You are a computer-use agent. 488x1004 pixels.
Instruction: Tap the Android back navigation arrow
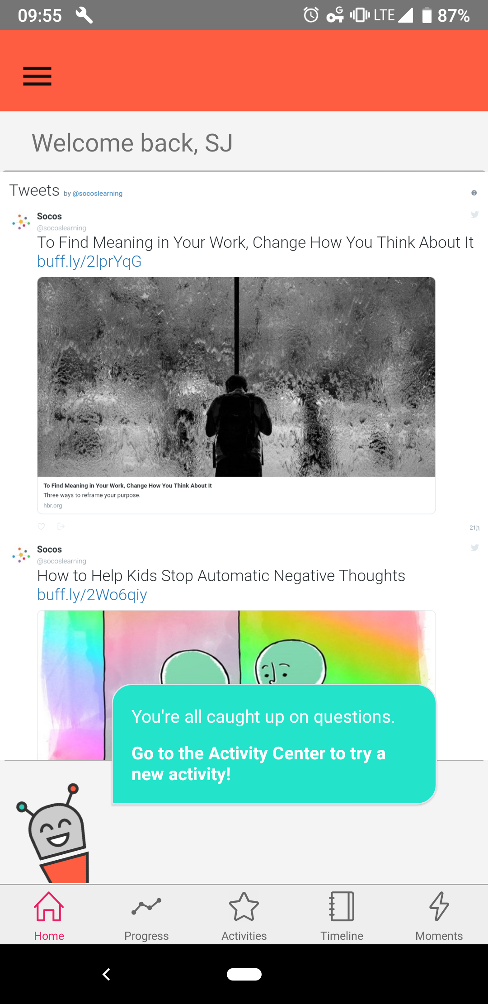(107, 974)
